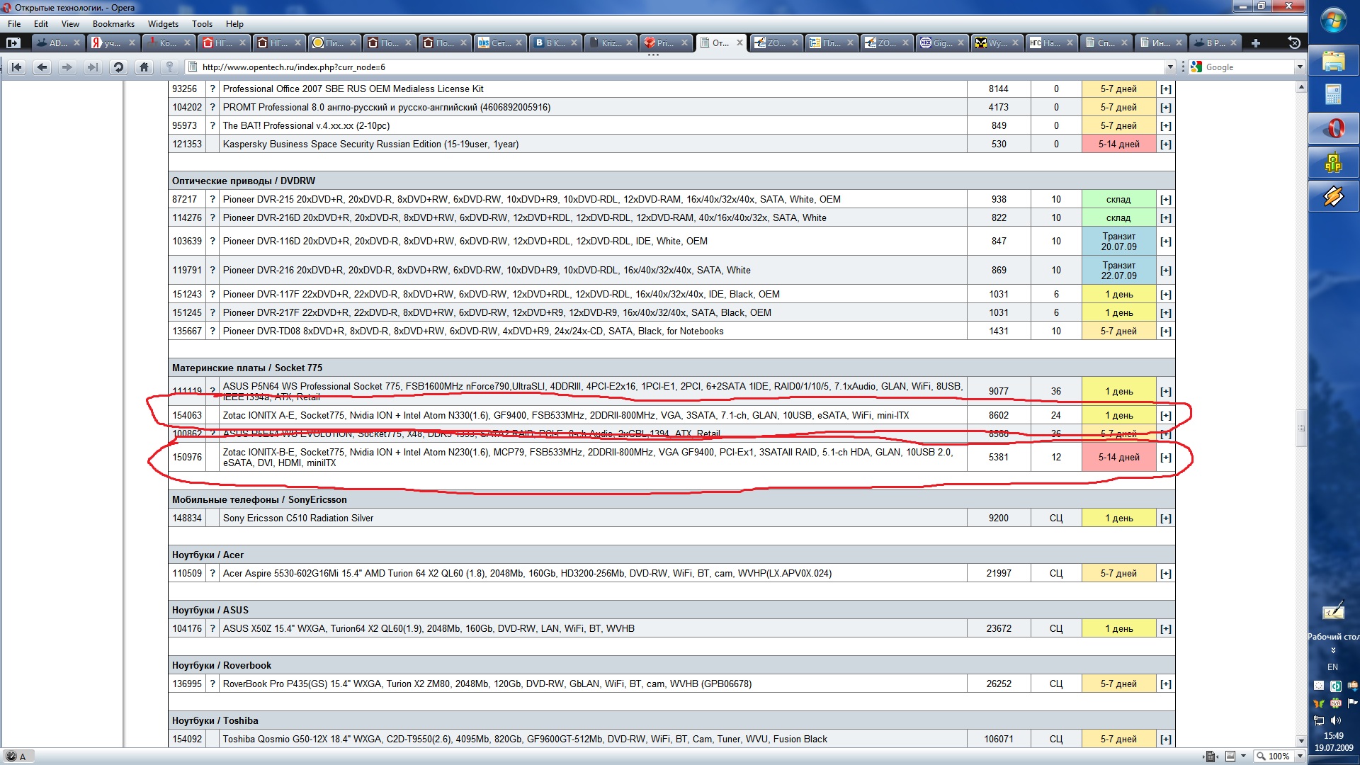Open the Bookmarks menu
1360x765 pixels.
tap(113, 24)
